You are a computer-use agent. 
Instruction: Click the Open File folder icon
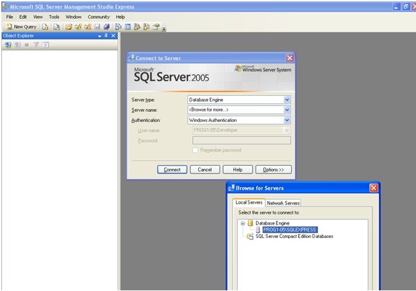[69, 27]
